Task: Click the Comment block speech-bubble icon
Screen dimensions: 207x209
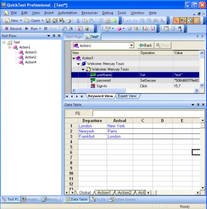Action: (x=142, y=21)
